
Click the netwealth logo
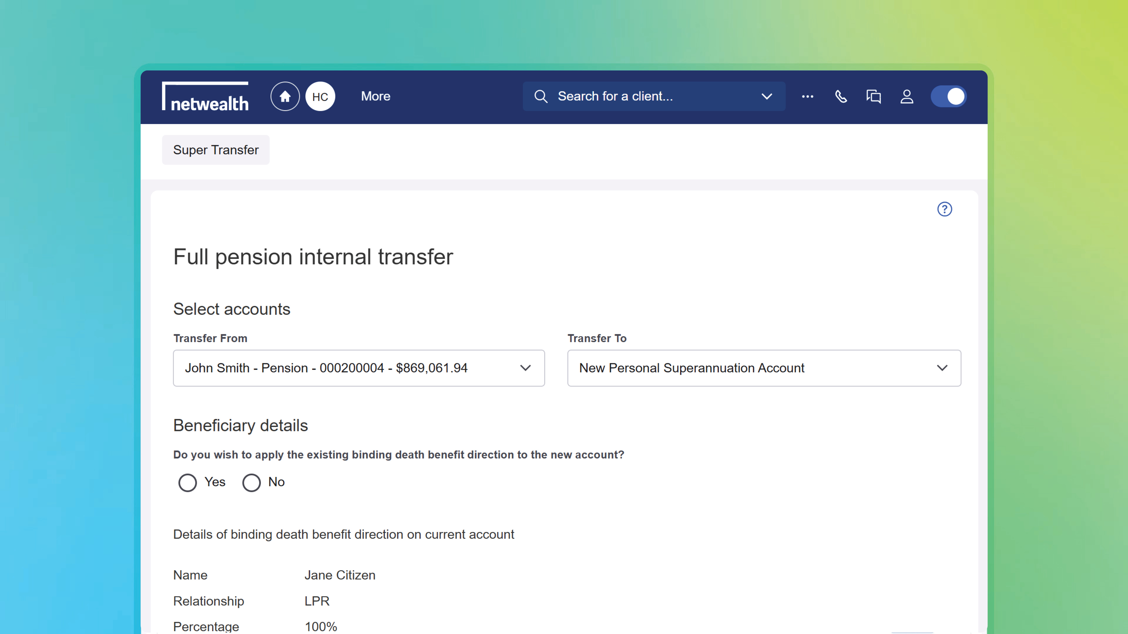tap(205, 96)
